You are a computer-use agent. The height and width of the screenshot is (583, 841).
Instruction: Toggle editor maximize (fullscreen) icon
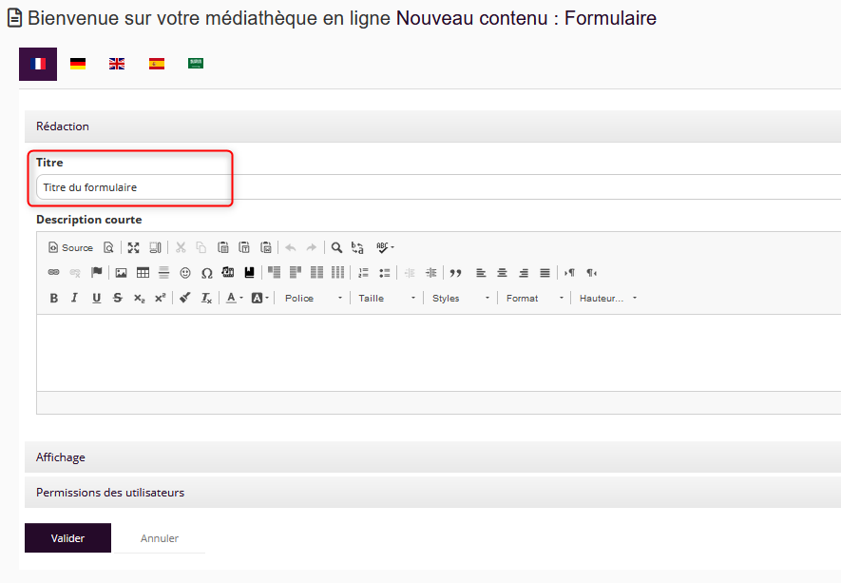pos(134,247)
